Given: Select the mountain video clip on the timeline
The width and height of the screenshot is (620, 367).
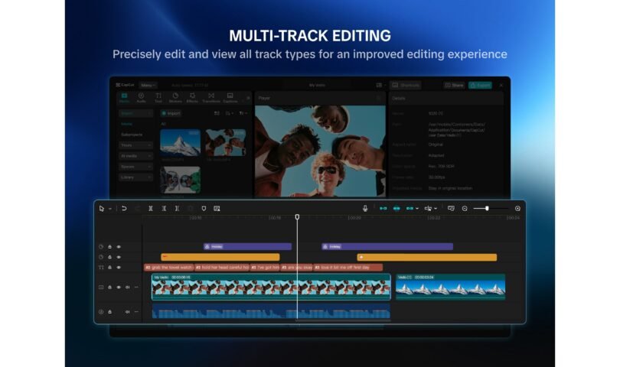Looking at the screenshot, I should pyautogui.click(x=450, y=287).
